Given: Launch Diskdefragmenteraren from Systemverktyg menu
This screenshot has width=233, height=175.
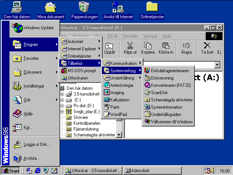Looking at the screenshot, I should [x=168, y=70].
